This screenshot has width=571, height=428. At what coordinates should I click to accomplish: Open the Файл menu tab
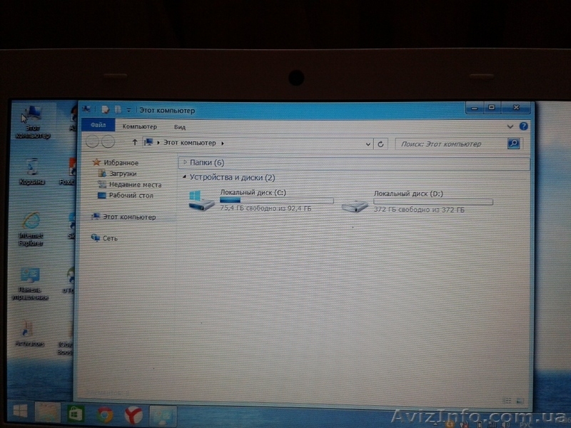(97, 127)
